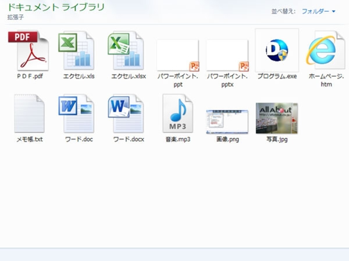
Task: Select the パワーポイント.ppt presentation icon
Action: (x=178, y=55)
